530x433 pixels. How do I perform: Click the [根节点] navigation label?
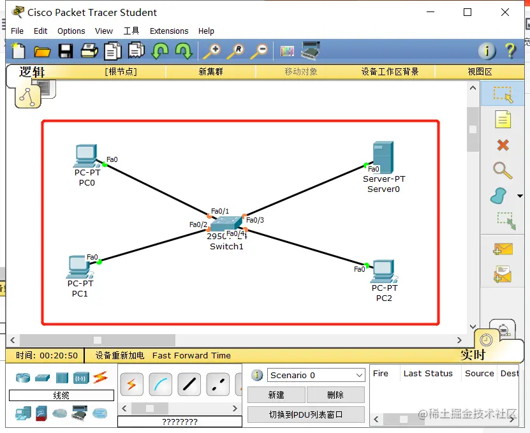tap(121, 71)
